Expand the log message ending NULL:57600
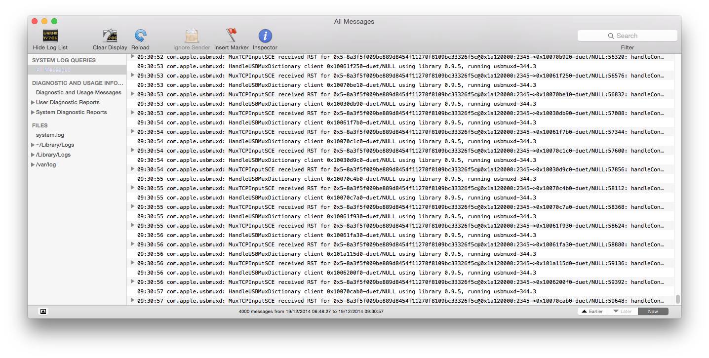 tap(132, 150)
